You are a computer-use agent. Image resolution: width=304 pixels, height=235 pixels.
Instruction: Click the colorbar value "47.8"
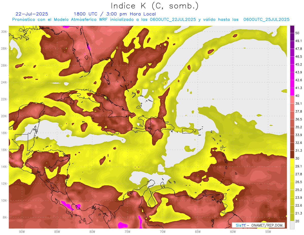pos(299,49)
